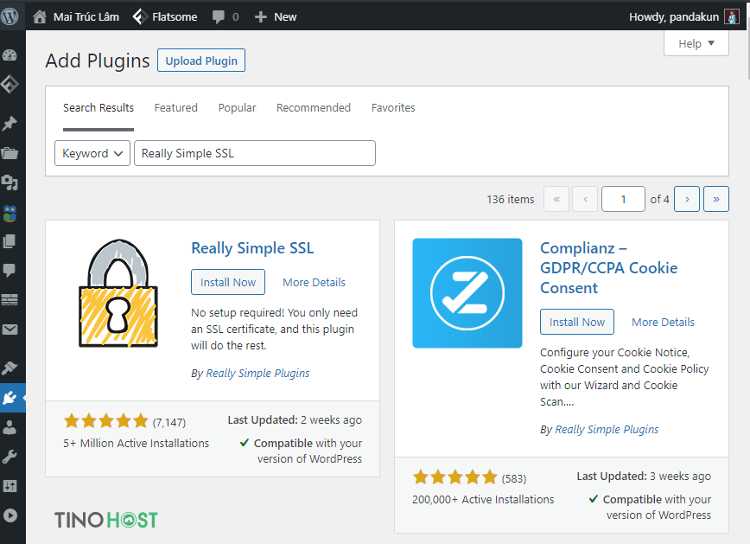Open More Details for Really Simple SSL

click(x=314, y=283)
